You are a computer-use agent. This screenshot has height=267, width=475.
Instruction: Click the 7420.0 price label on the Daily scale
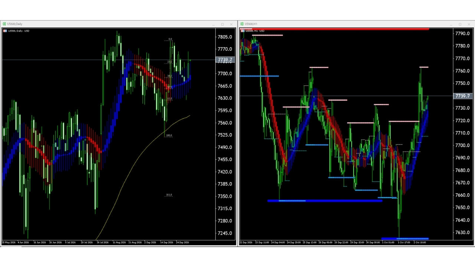225,172
